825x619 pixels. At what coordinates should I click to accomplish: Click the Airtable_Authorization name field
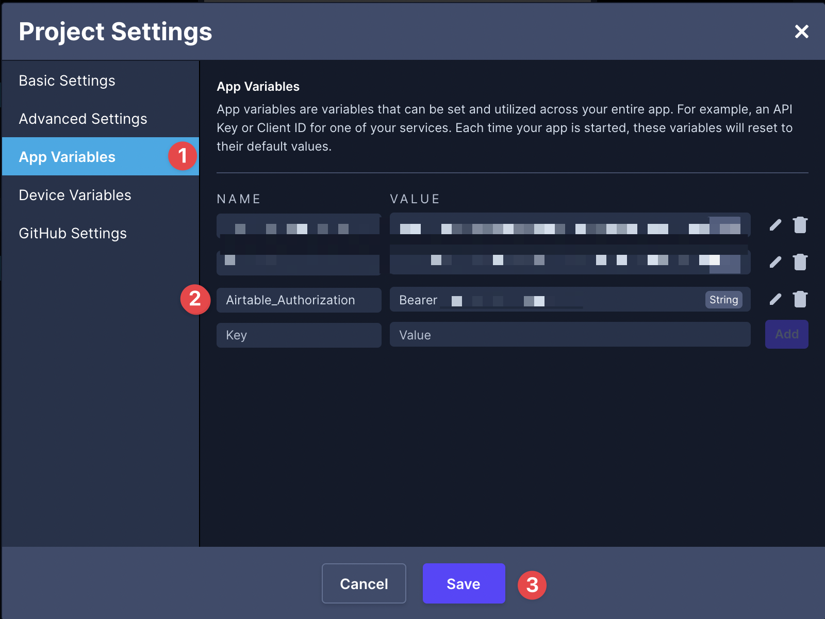299,300
